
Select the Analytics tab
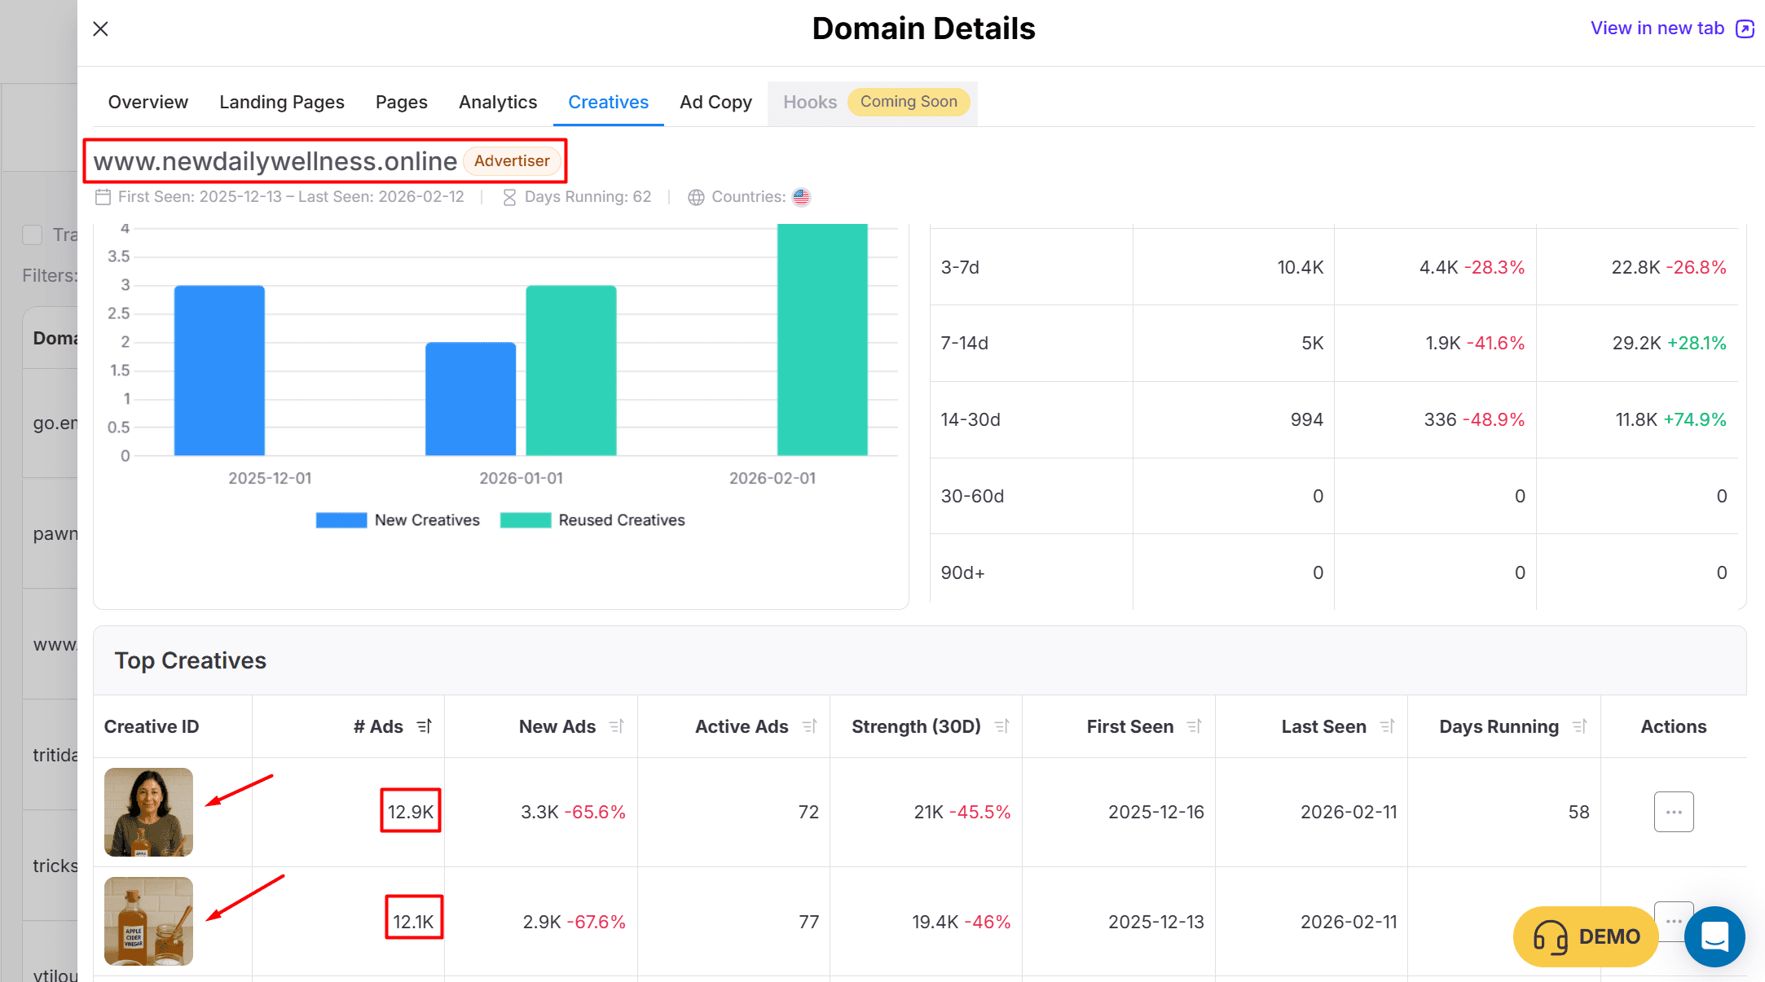point(497,103)
